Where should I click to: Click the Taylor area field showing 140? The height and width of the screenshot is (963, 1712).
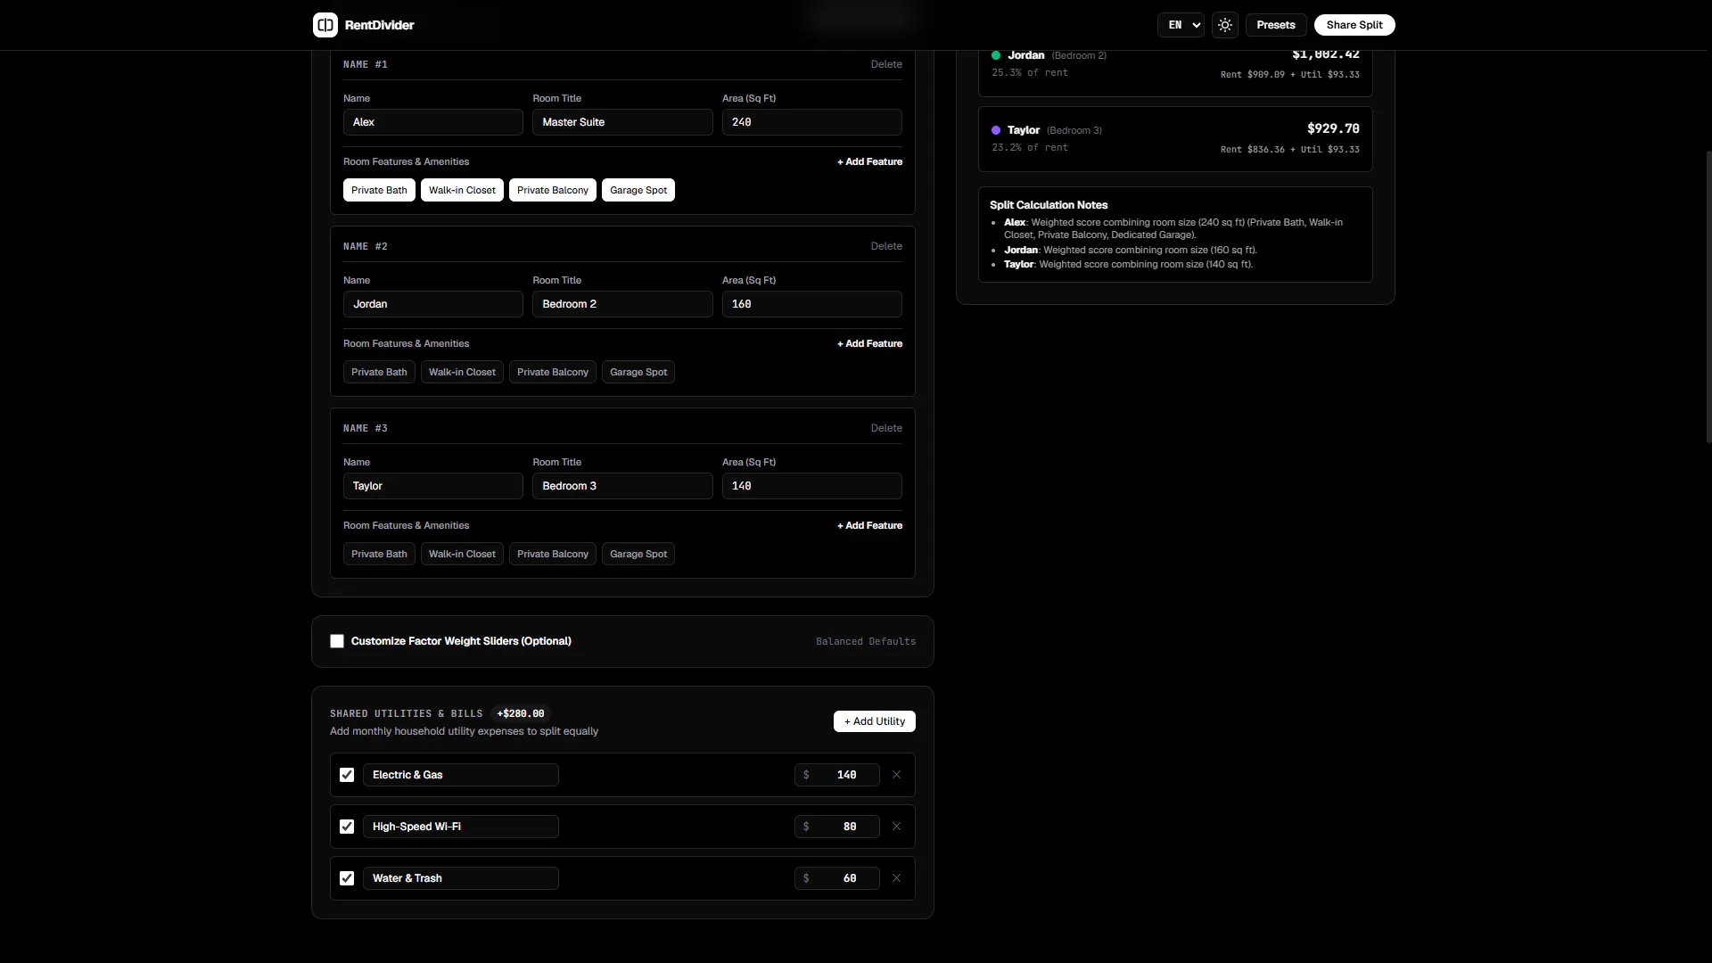(x=812, y=486)
